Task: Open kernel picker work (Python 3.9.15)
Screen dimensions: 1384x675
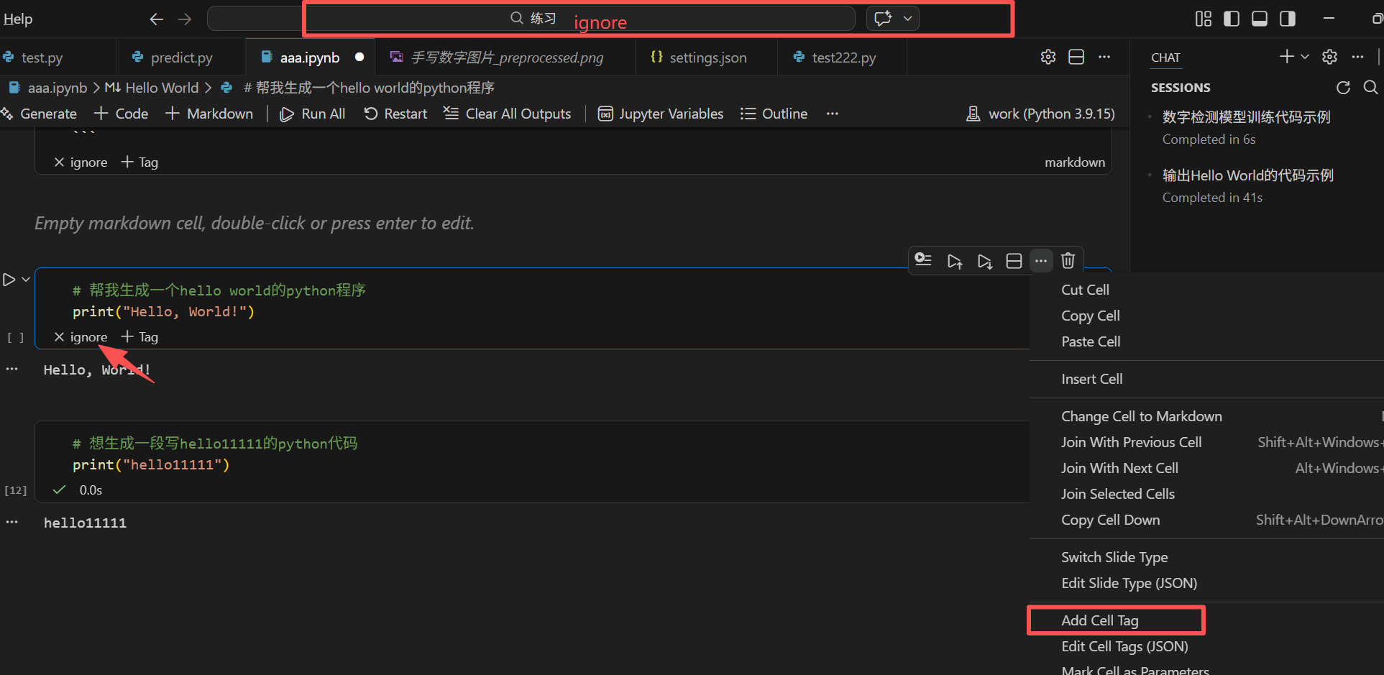Action: coord(1040,114)
